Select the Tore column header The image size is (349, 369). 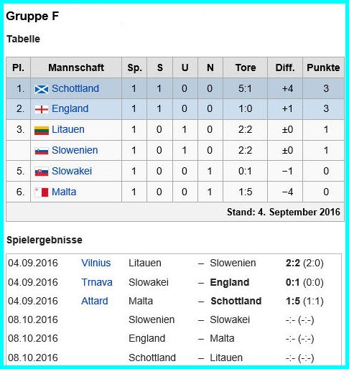246,67
